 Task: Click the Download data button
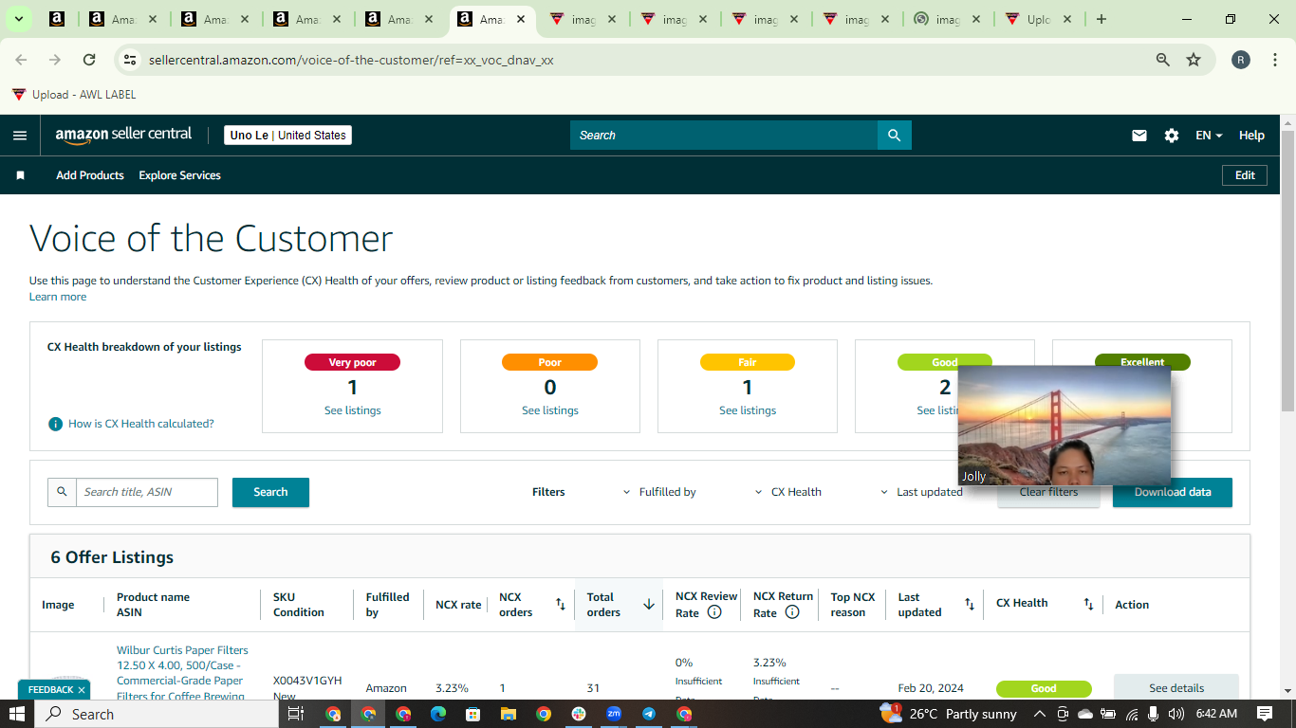pyautogui.click(x=1173, y=492)
